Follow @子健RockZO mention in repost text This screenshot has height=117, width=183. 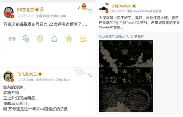pos(128,23)
